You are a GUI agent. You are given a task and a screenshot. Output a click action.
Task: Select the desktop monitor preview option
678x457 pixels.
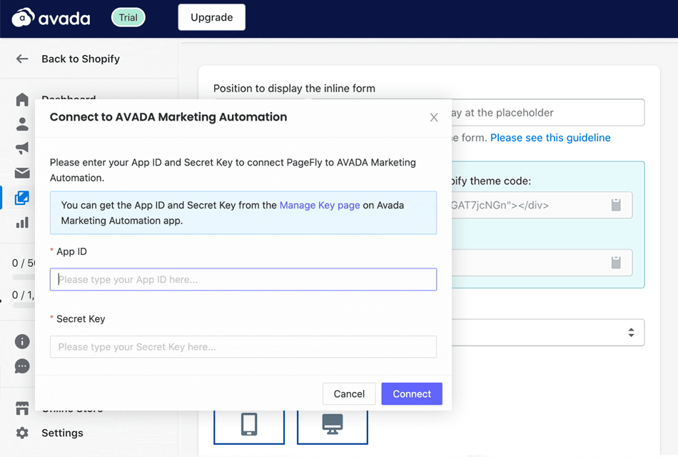point(332,424)
